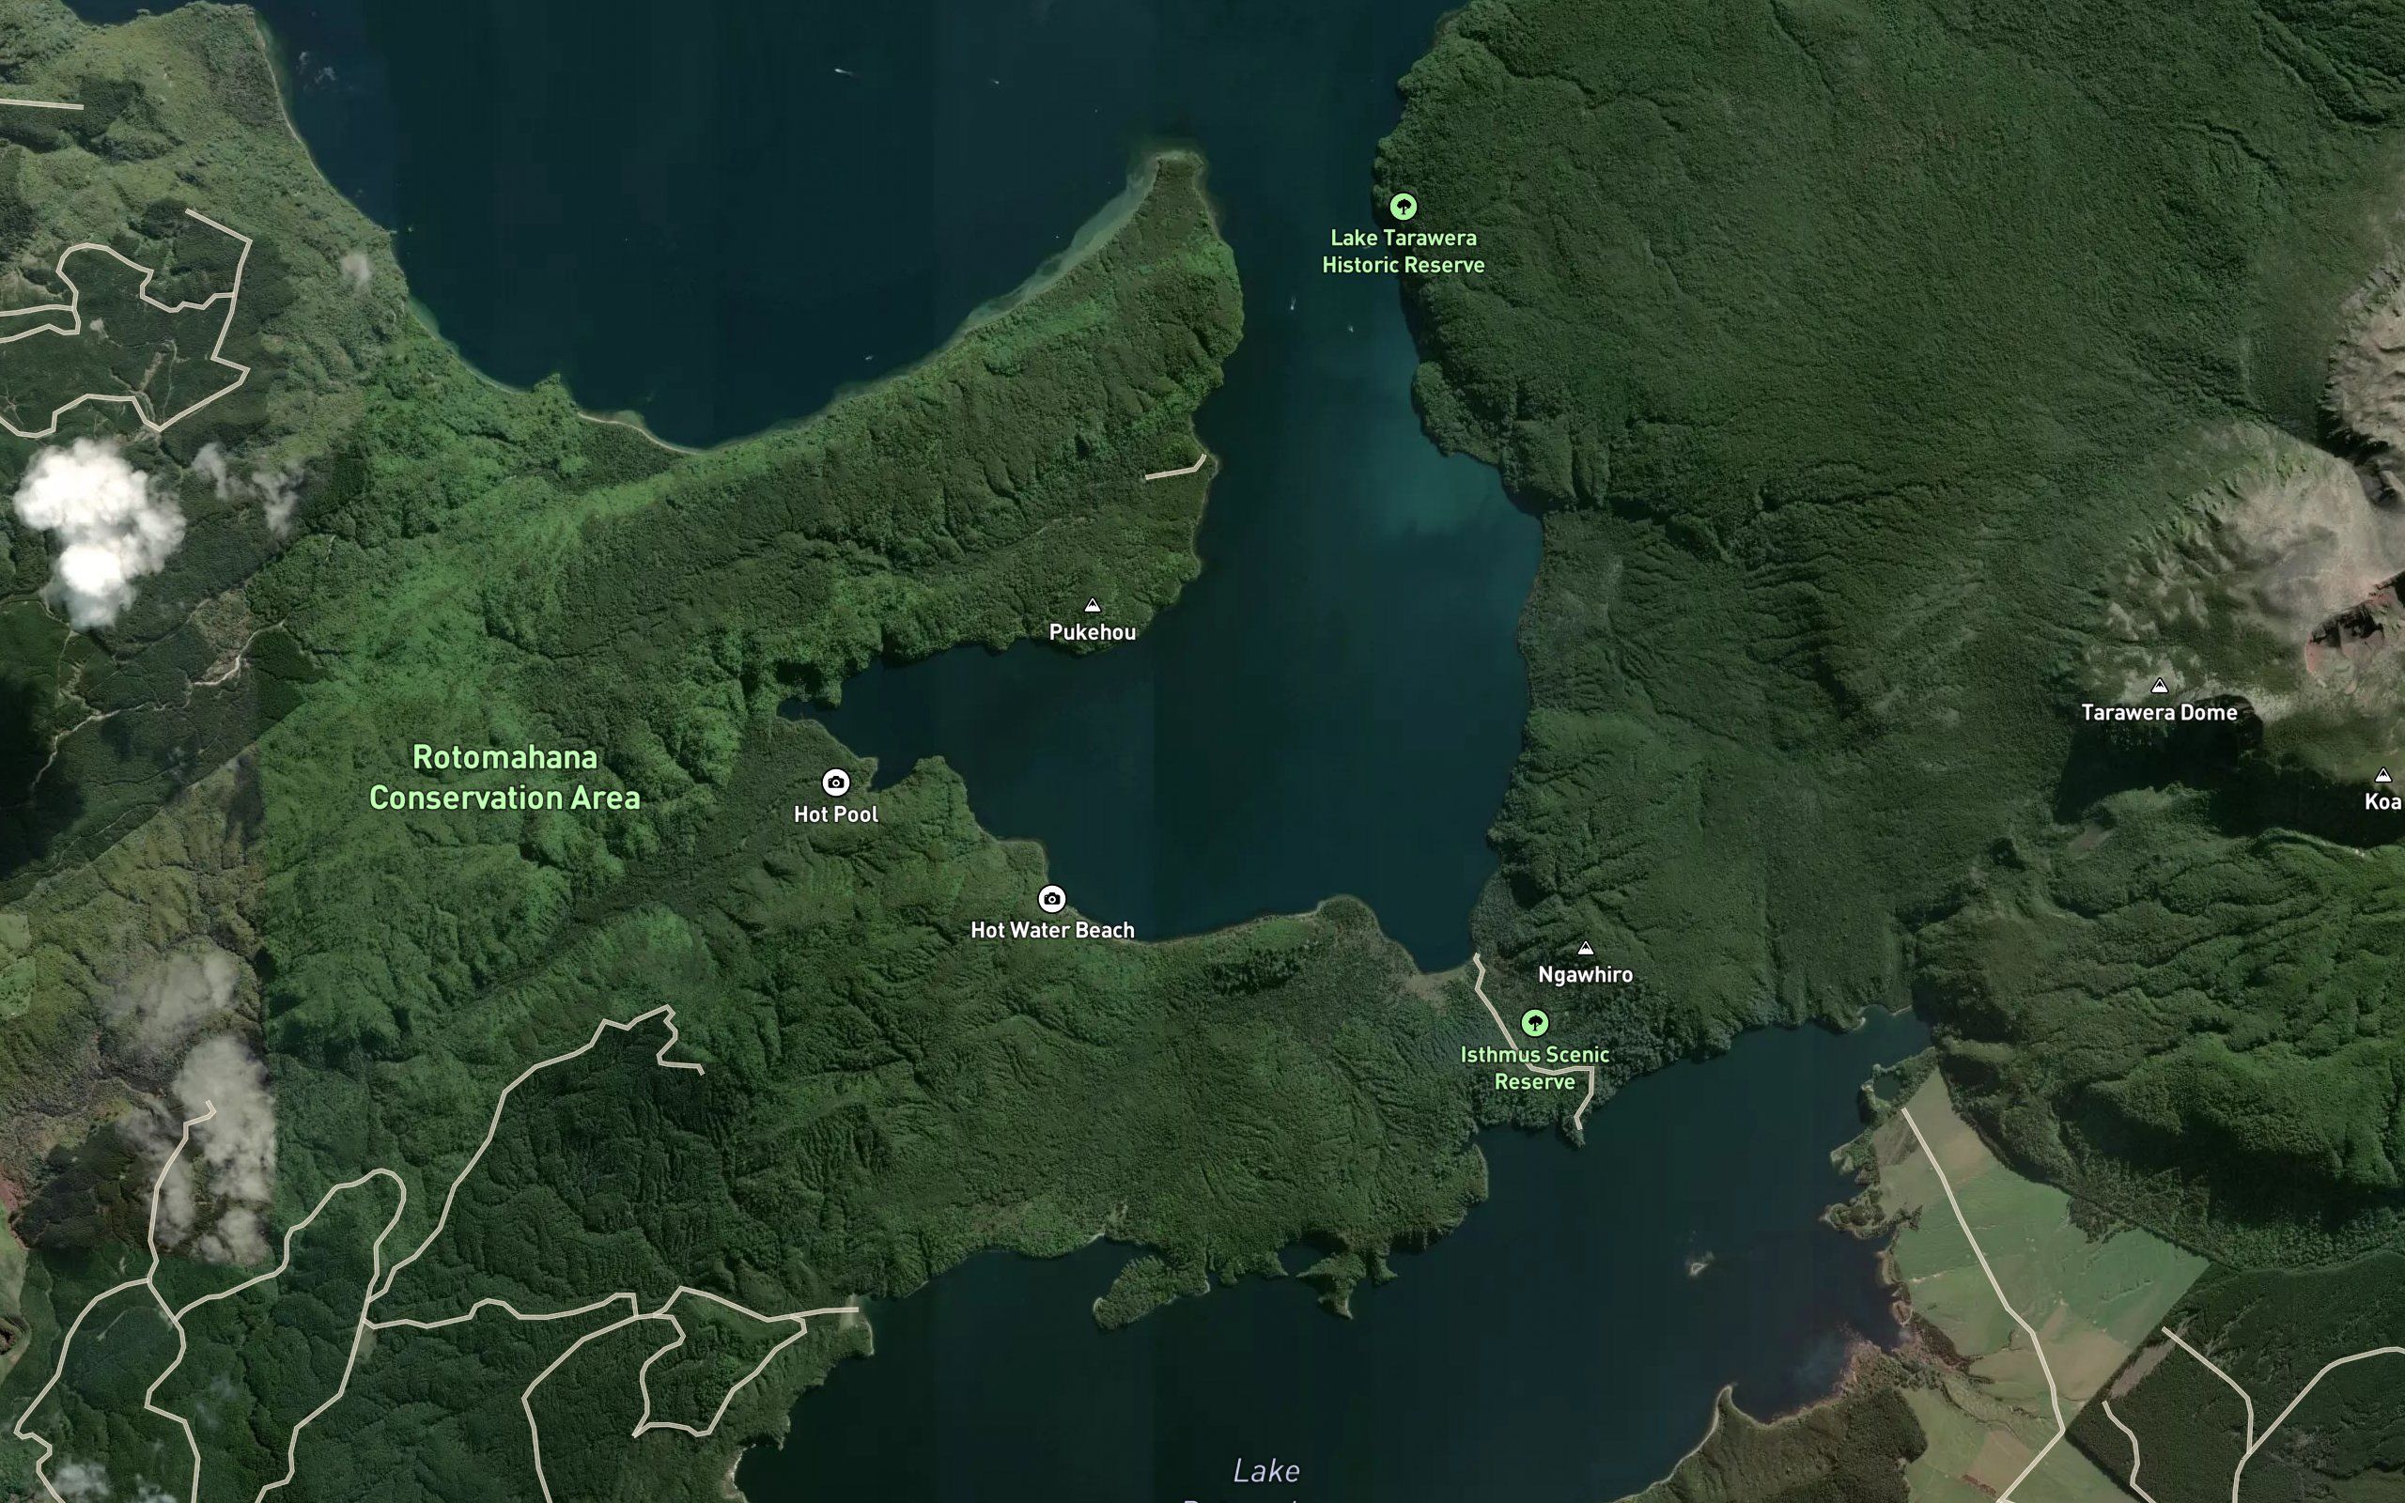Click the Pukehou peak triangle marker
Image resolution: width=2405 pixels, height=1503 pixels.
tap(1093, 605)
